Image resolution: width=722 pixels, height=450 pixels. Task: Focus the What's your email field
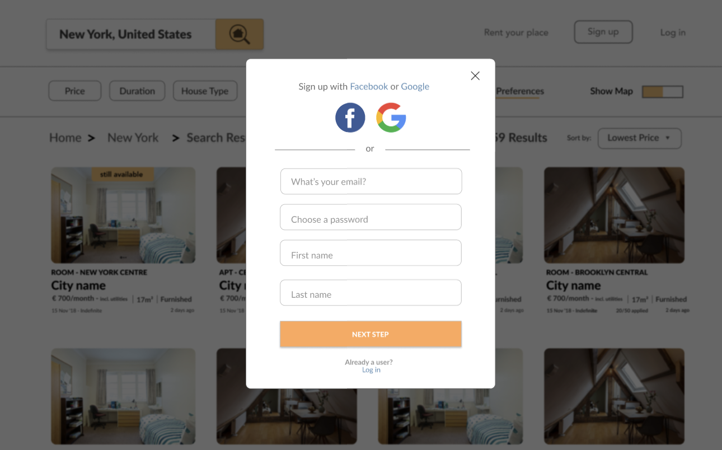click(371, 181)
